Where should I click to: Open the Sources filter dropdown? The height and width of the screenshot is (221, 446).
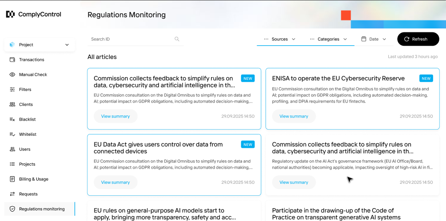pyautogui.click(x=280, y=39)
